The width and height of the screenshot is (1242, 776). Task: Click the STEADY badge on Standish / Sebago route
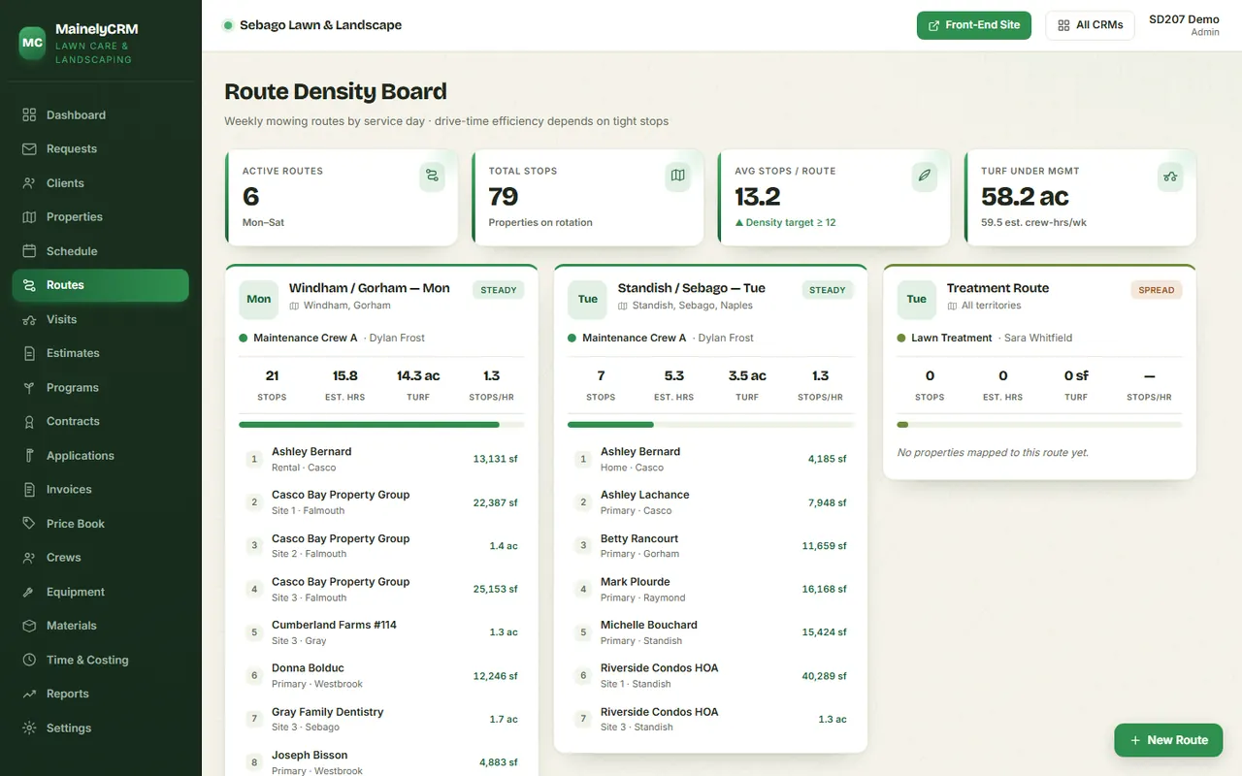click(x=828, y=290)
